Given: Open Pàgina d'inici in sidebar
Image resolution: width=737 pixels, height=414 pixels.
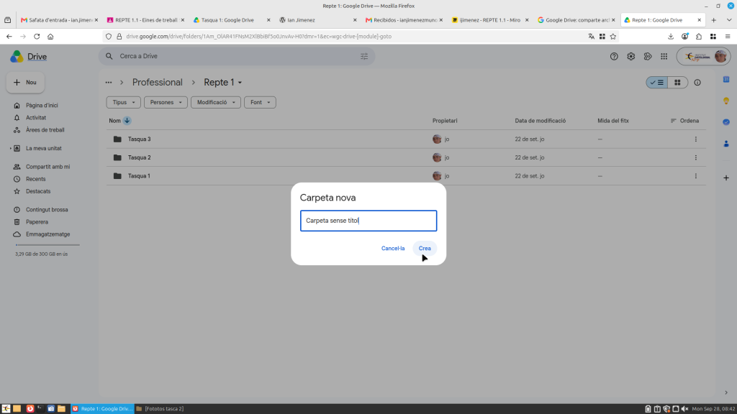Looking at the screenshot, I should pyautogui.click(x=42, y=106).
